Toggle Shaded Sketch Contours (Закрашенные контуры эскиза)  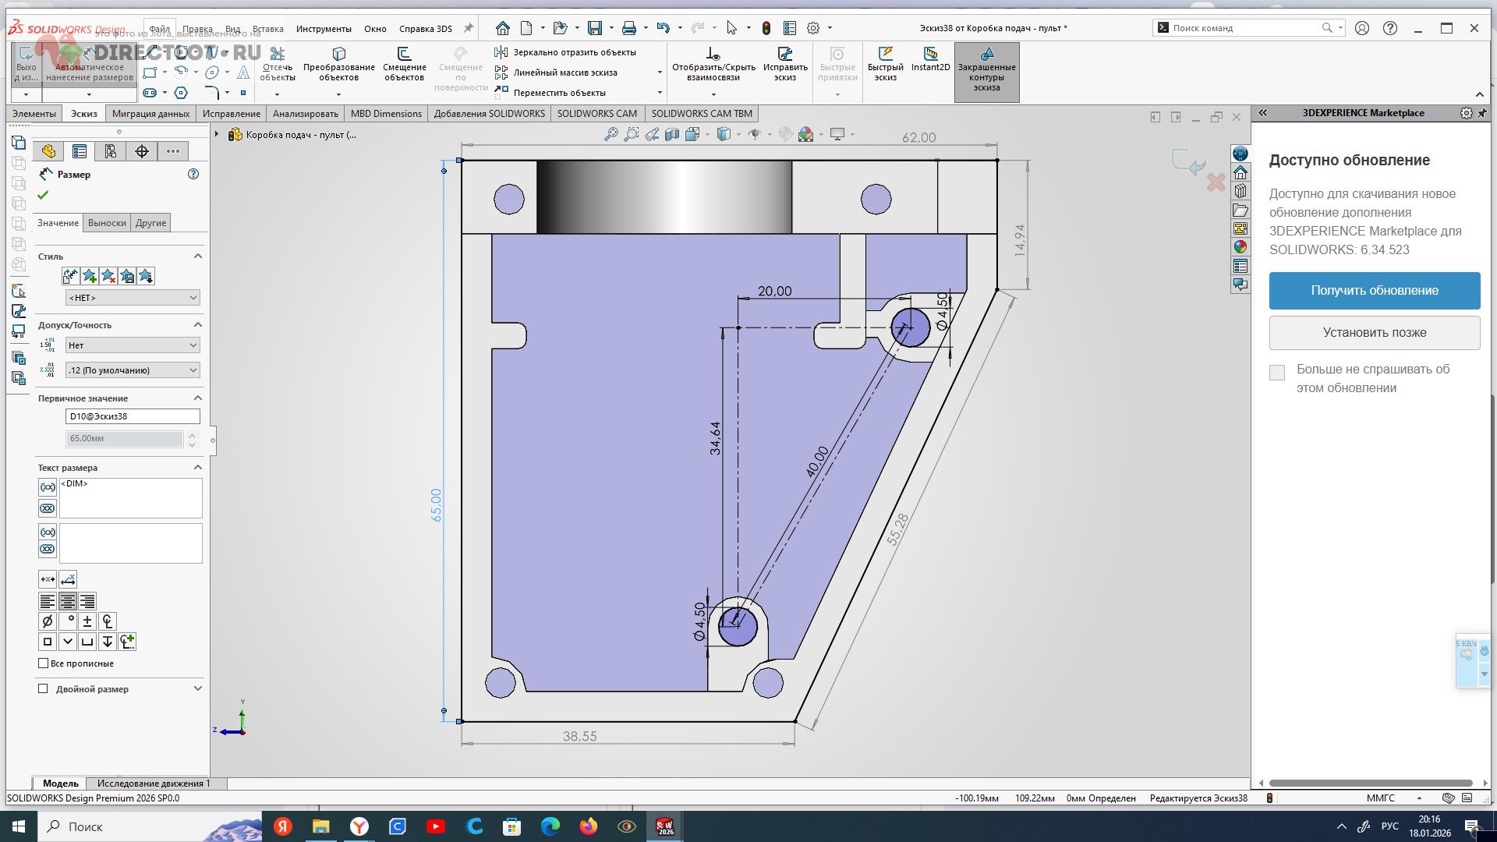(x=986, y=54)
